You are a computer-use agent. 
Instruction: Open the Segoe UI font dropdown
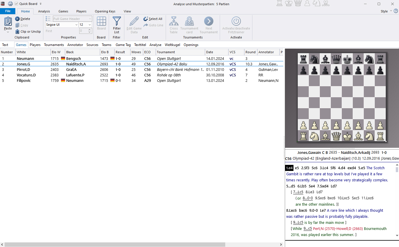76,25
